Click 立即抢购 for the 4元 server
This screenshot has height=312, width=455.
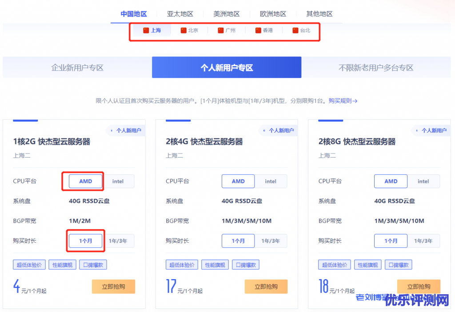point(113,287)
